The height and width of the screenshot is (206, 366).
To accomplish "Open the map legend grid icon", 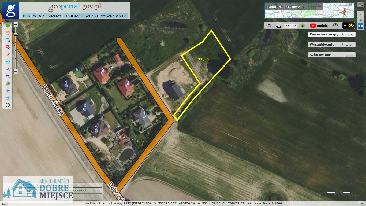I will click(269, 26).
